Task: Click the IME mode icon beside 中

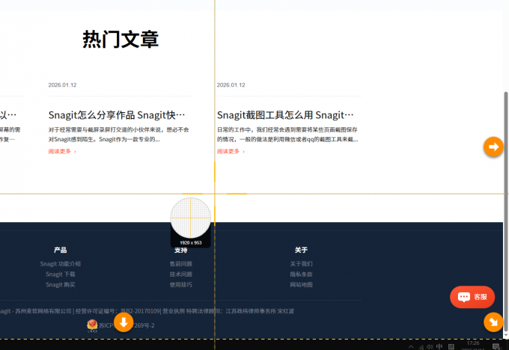Action: click(451, 346)
